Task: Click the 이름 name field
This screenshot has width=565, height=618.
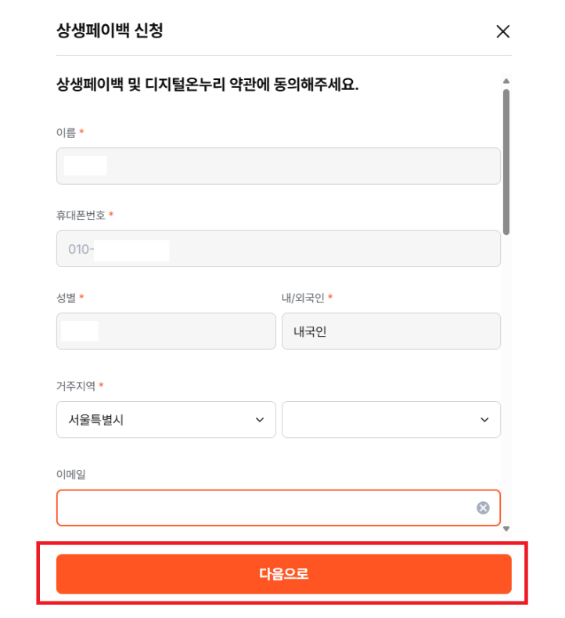Action: (x=279, y=166)
